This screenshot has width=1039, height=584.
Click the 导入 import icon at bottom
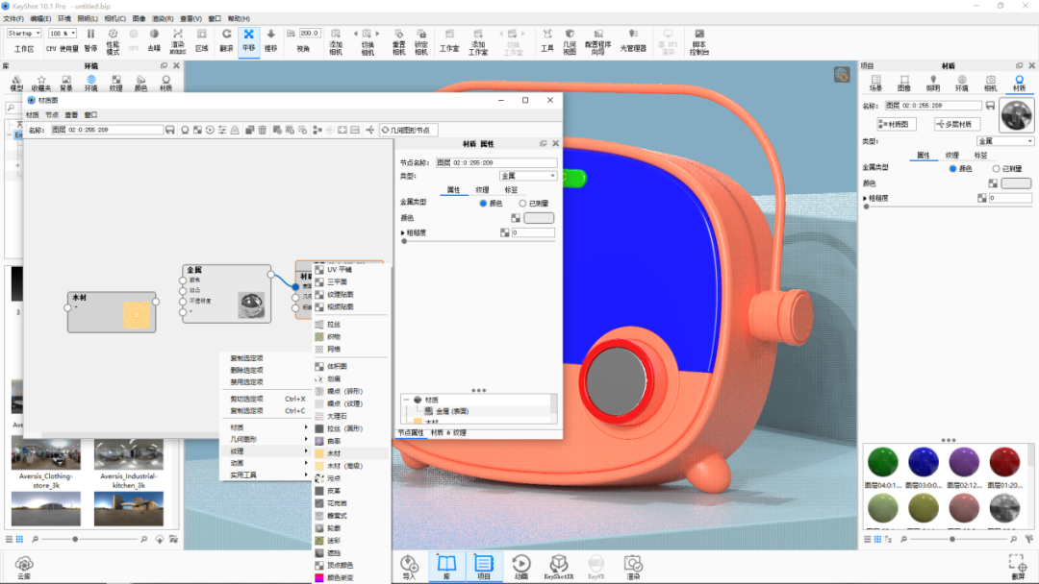409,567
